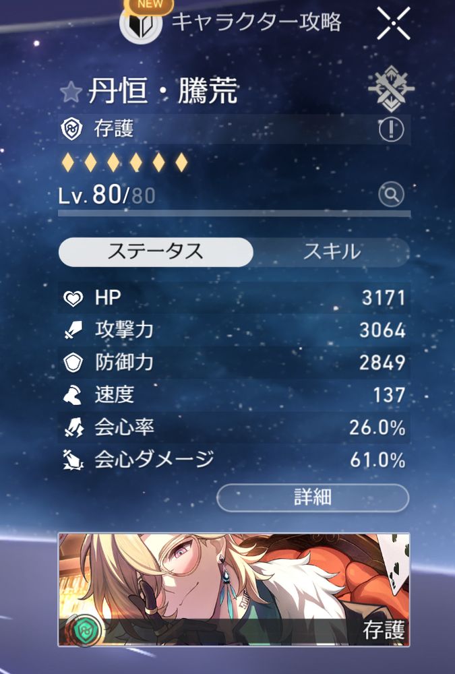Screen dimensions: 455x674
Task: Select the ステータス tab
Action: click(156, 252)
